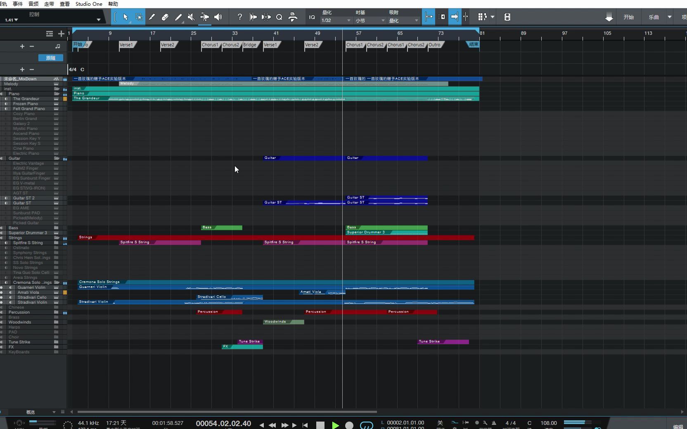Open the 查看 menu
The width and height of the screenshot is (687, 429).
point(65,4)
